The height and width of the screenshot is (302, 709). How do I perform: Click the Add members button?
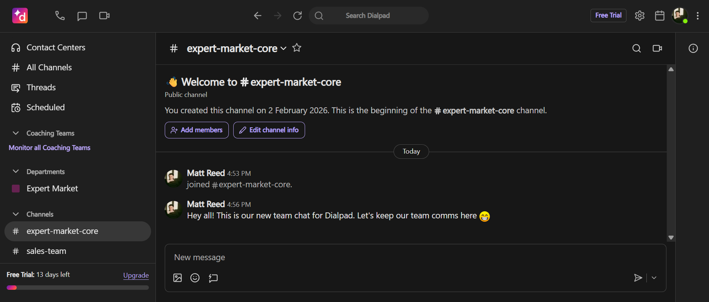point(197,130)
